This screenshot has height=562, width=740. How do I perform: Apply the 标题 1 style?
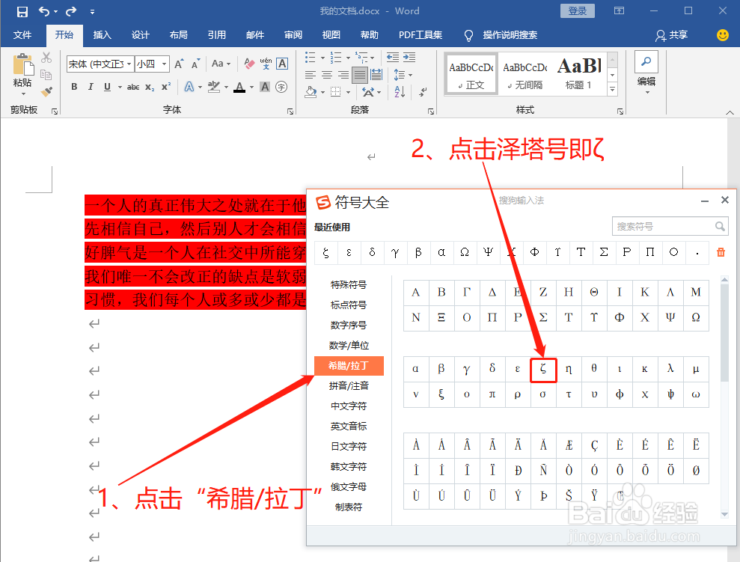[x=578, y=73]
